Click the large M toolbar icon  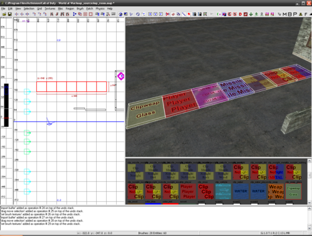tap(285, 14)
